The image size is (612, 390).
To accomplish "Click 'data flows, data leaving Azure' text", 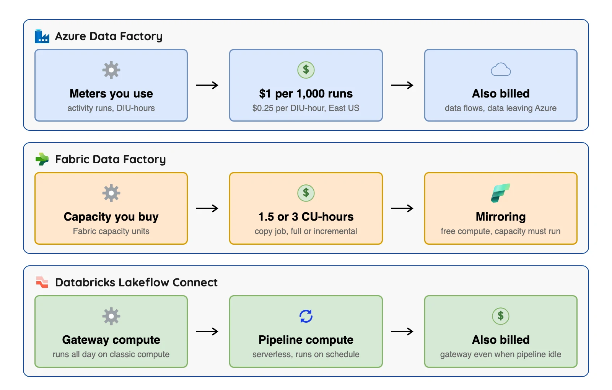I will click(x=501, y=108).
